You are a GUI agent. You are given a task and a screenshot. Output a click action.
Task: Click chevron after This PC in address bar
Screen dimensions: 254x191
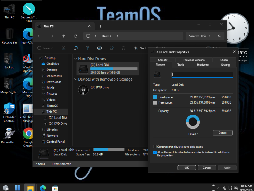pyautogui.click(x=118, y=36)
